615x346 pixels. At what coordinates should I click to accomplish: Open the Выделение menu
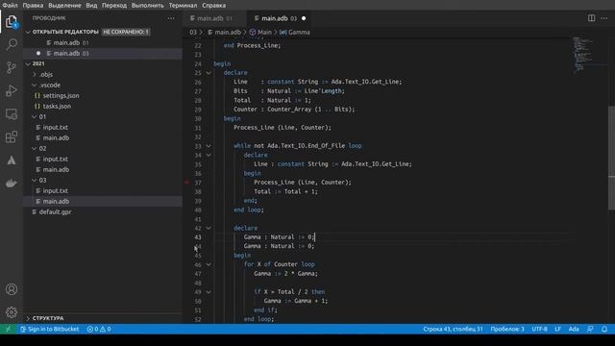[64, 5]
